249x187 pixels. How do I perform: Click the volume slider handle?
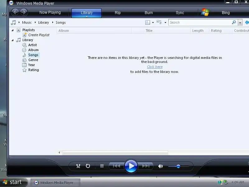178,166
